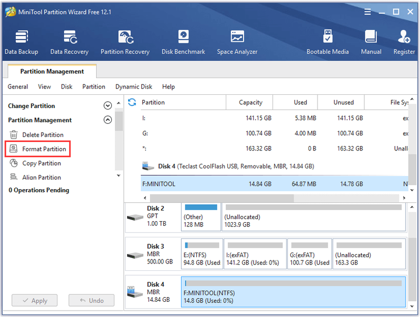Open the Space Analyzer
420x317 pixels.
237,42
